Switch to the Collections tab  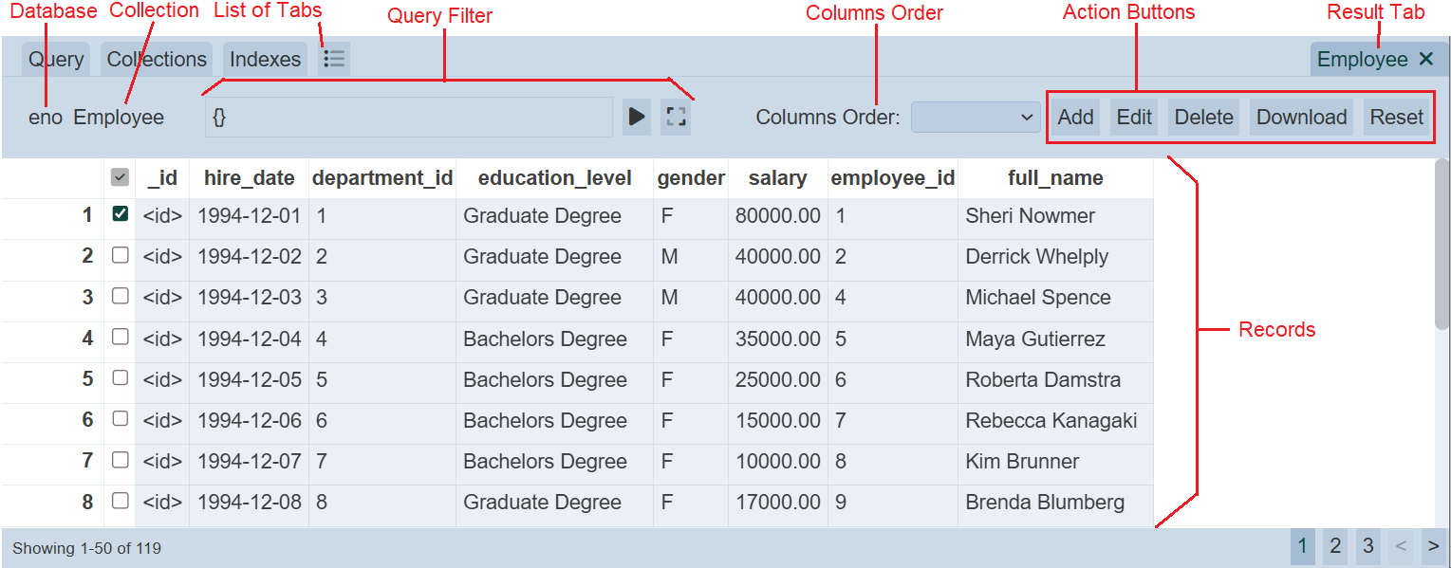pos(157,59)
